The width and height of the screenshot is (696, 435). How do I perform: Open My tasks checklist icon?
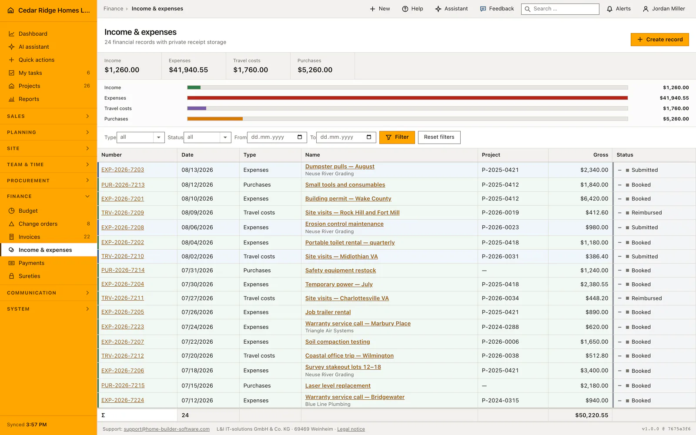(12, 73)
